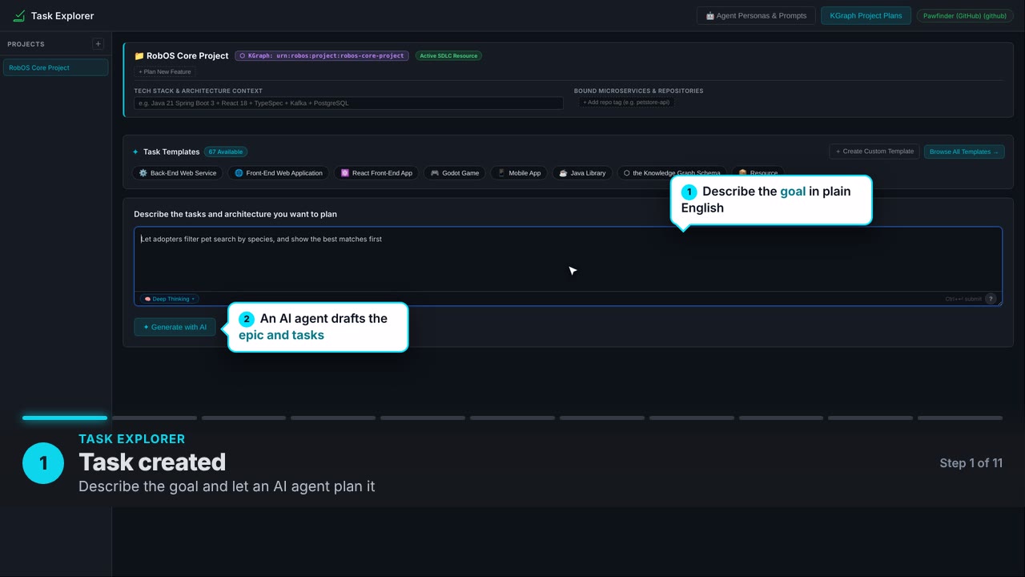
Task: Click Generate with AI
Action: pyautogui.click(x=175, y=327)
